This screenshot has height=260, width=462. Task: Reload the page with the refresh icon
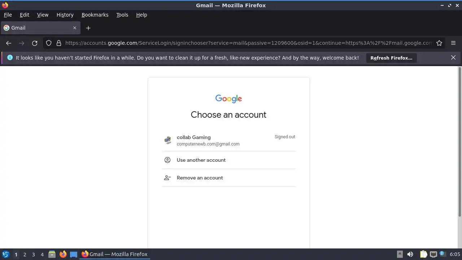tap(35, 43)
